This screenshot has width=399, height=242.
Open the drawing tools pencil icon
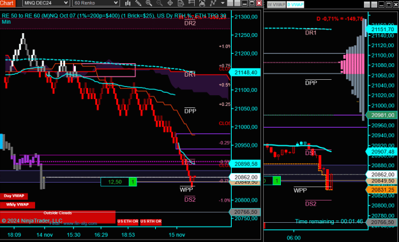click(x=138, y=3)
